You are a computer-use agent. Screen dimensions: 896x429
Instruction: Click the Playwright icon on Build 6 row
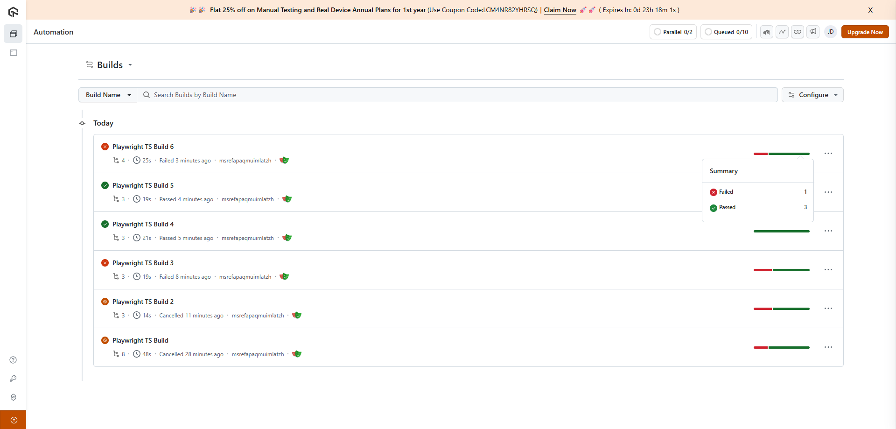tap(284, 160)
